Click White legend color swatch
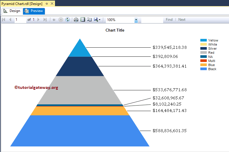Viewport: 229px width, 152px height. pos(204,44)
